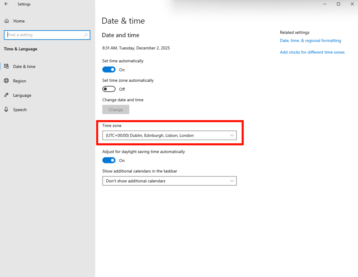The width and height of the screenshot is (358, 277).
Task: Open the Time zone dropdown
Action: pos(169,135)
